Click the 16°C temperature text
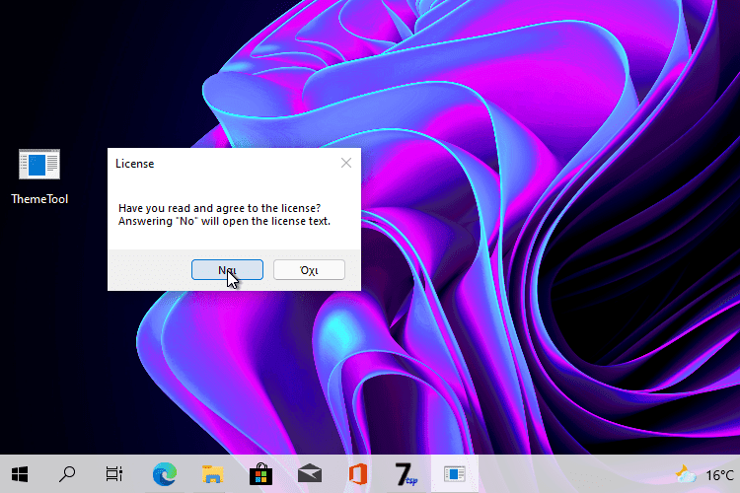Screen dimensions: 740x493 [719, 474]
